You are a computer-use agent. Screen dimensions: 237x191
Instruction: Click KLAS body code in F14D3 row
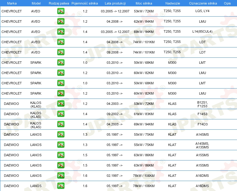point(172,124)
